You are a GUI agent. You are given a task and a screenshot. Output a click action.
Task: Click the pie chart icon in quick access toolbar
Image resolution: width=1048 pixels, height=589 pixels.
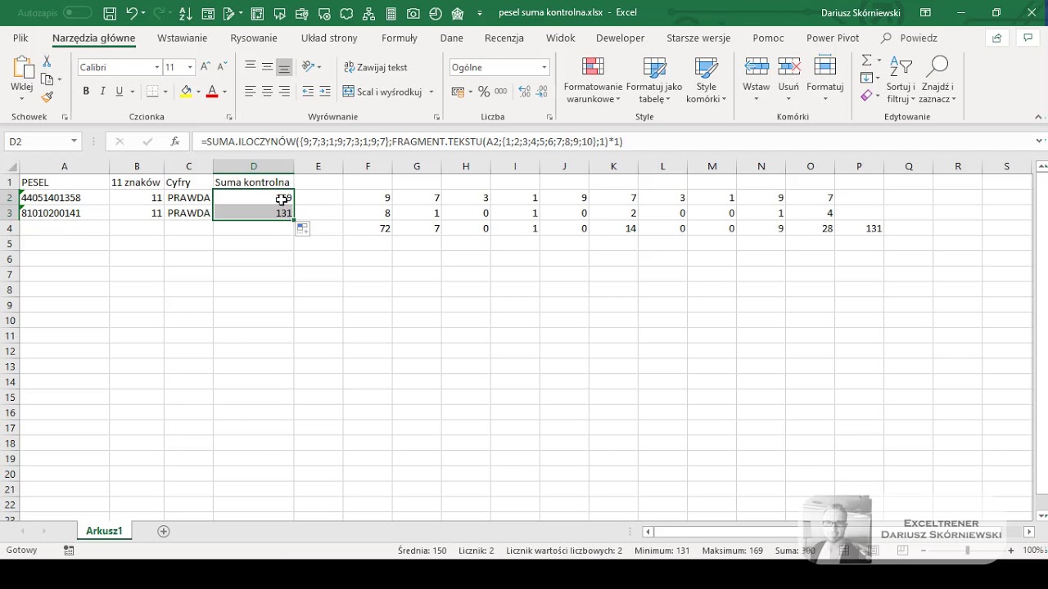pos(436,13)
